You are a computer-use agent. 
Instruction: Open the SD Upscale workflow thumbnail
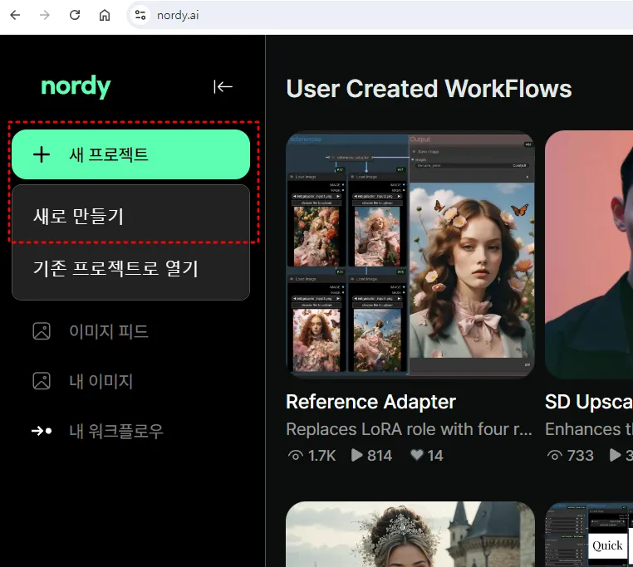pos(589,255)
